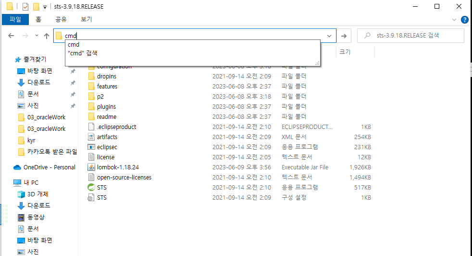Open the 보기 ribbon tab
Image resolution: width=472 pixels, height=256 pixels.
point(86,19)
